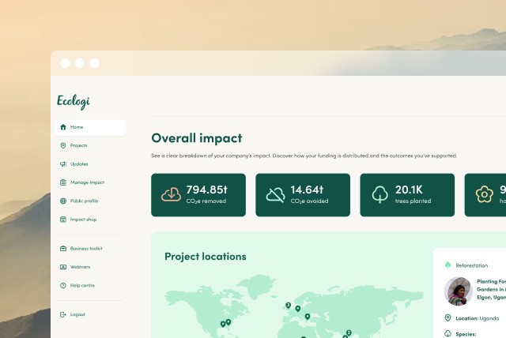Click the Projects pin icon
The width and height of the screenshot is (506, 338).
tap(63, 145)
